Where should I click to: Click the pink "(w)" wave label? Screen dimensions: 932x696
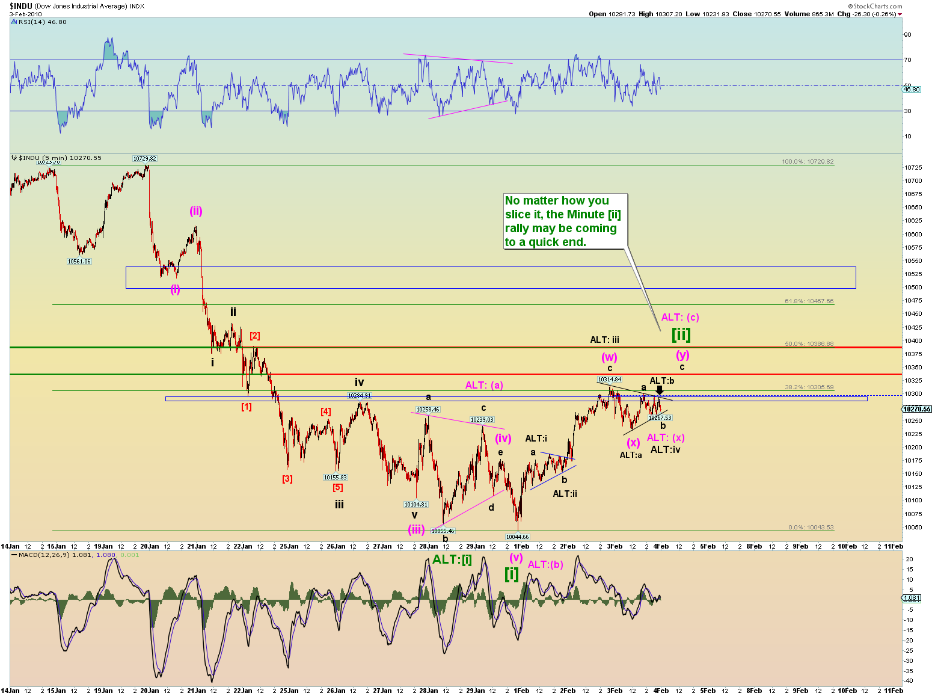(609, 357)
